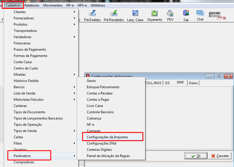Open the Pré-Emitidos toolbar icon

pos(92,16)
